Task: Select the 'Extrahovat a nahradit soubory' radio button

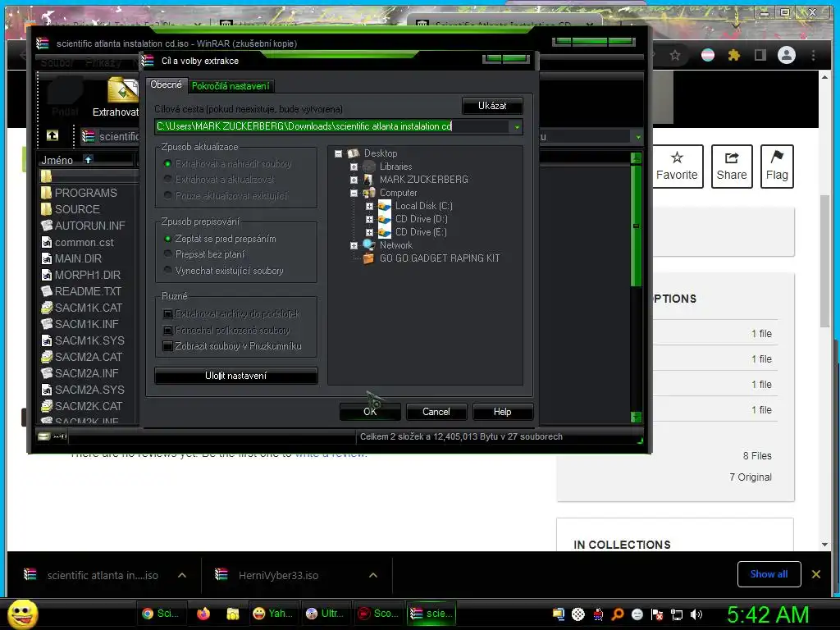Action: (167, 163)
